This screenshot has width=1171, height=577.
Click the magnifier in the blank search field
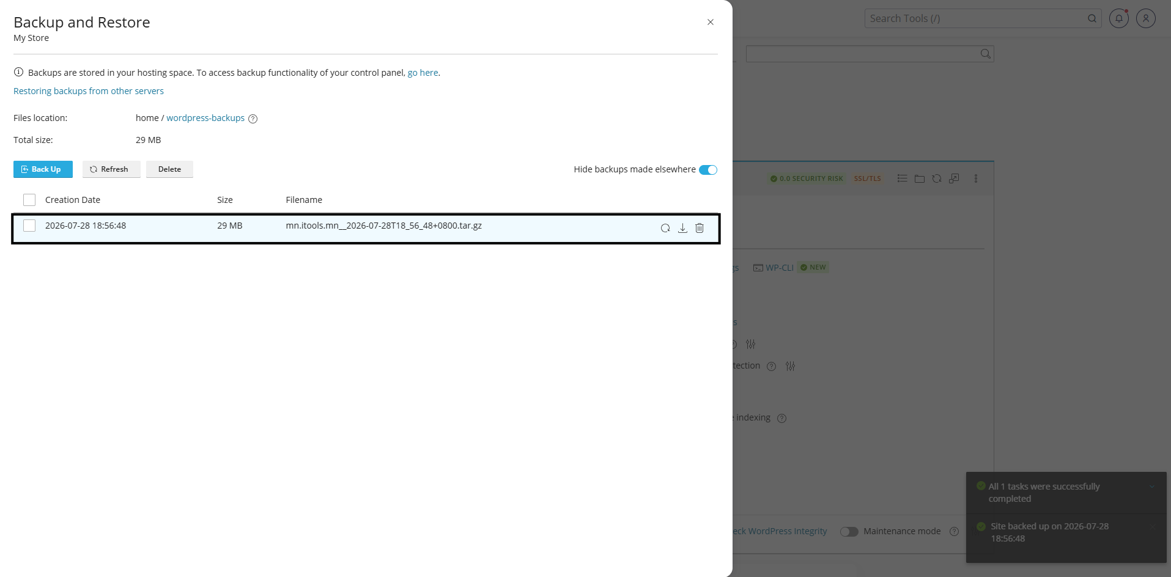985,54
